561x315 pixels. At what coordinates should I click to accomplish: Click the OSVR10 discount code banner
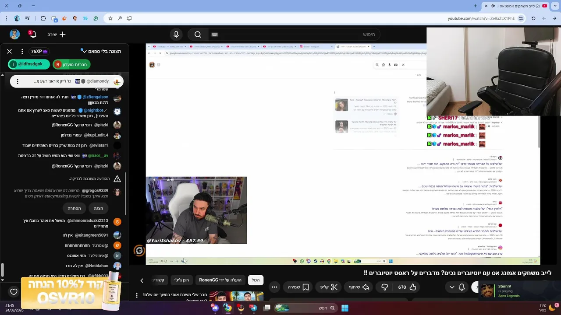click(71, 291)
